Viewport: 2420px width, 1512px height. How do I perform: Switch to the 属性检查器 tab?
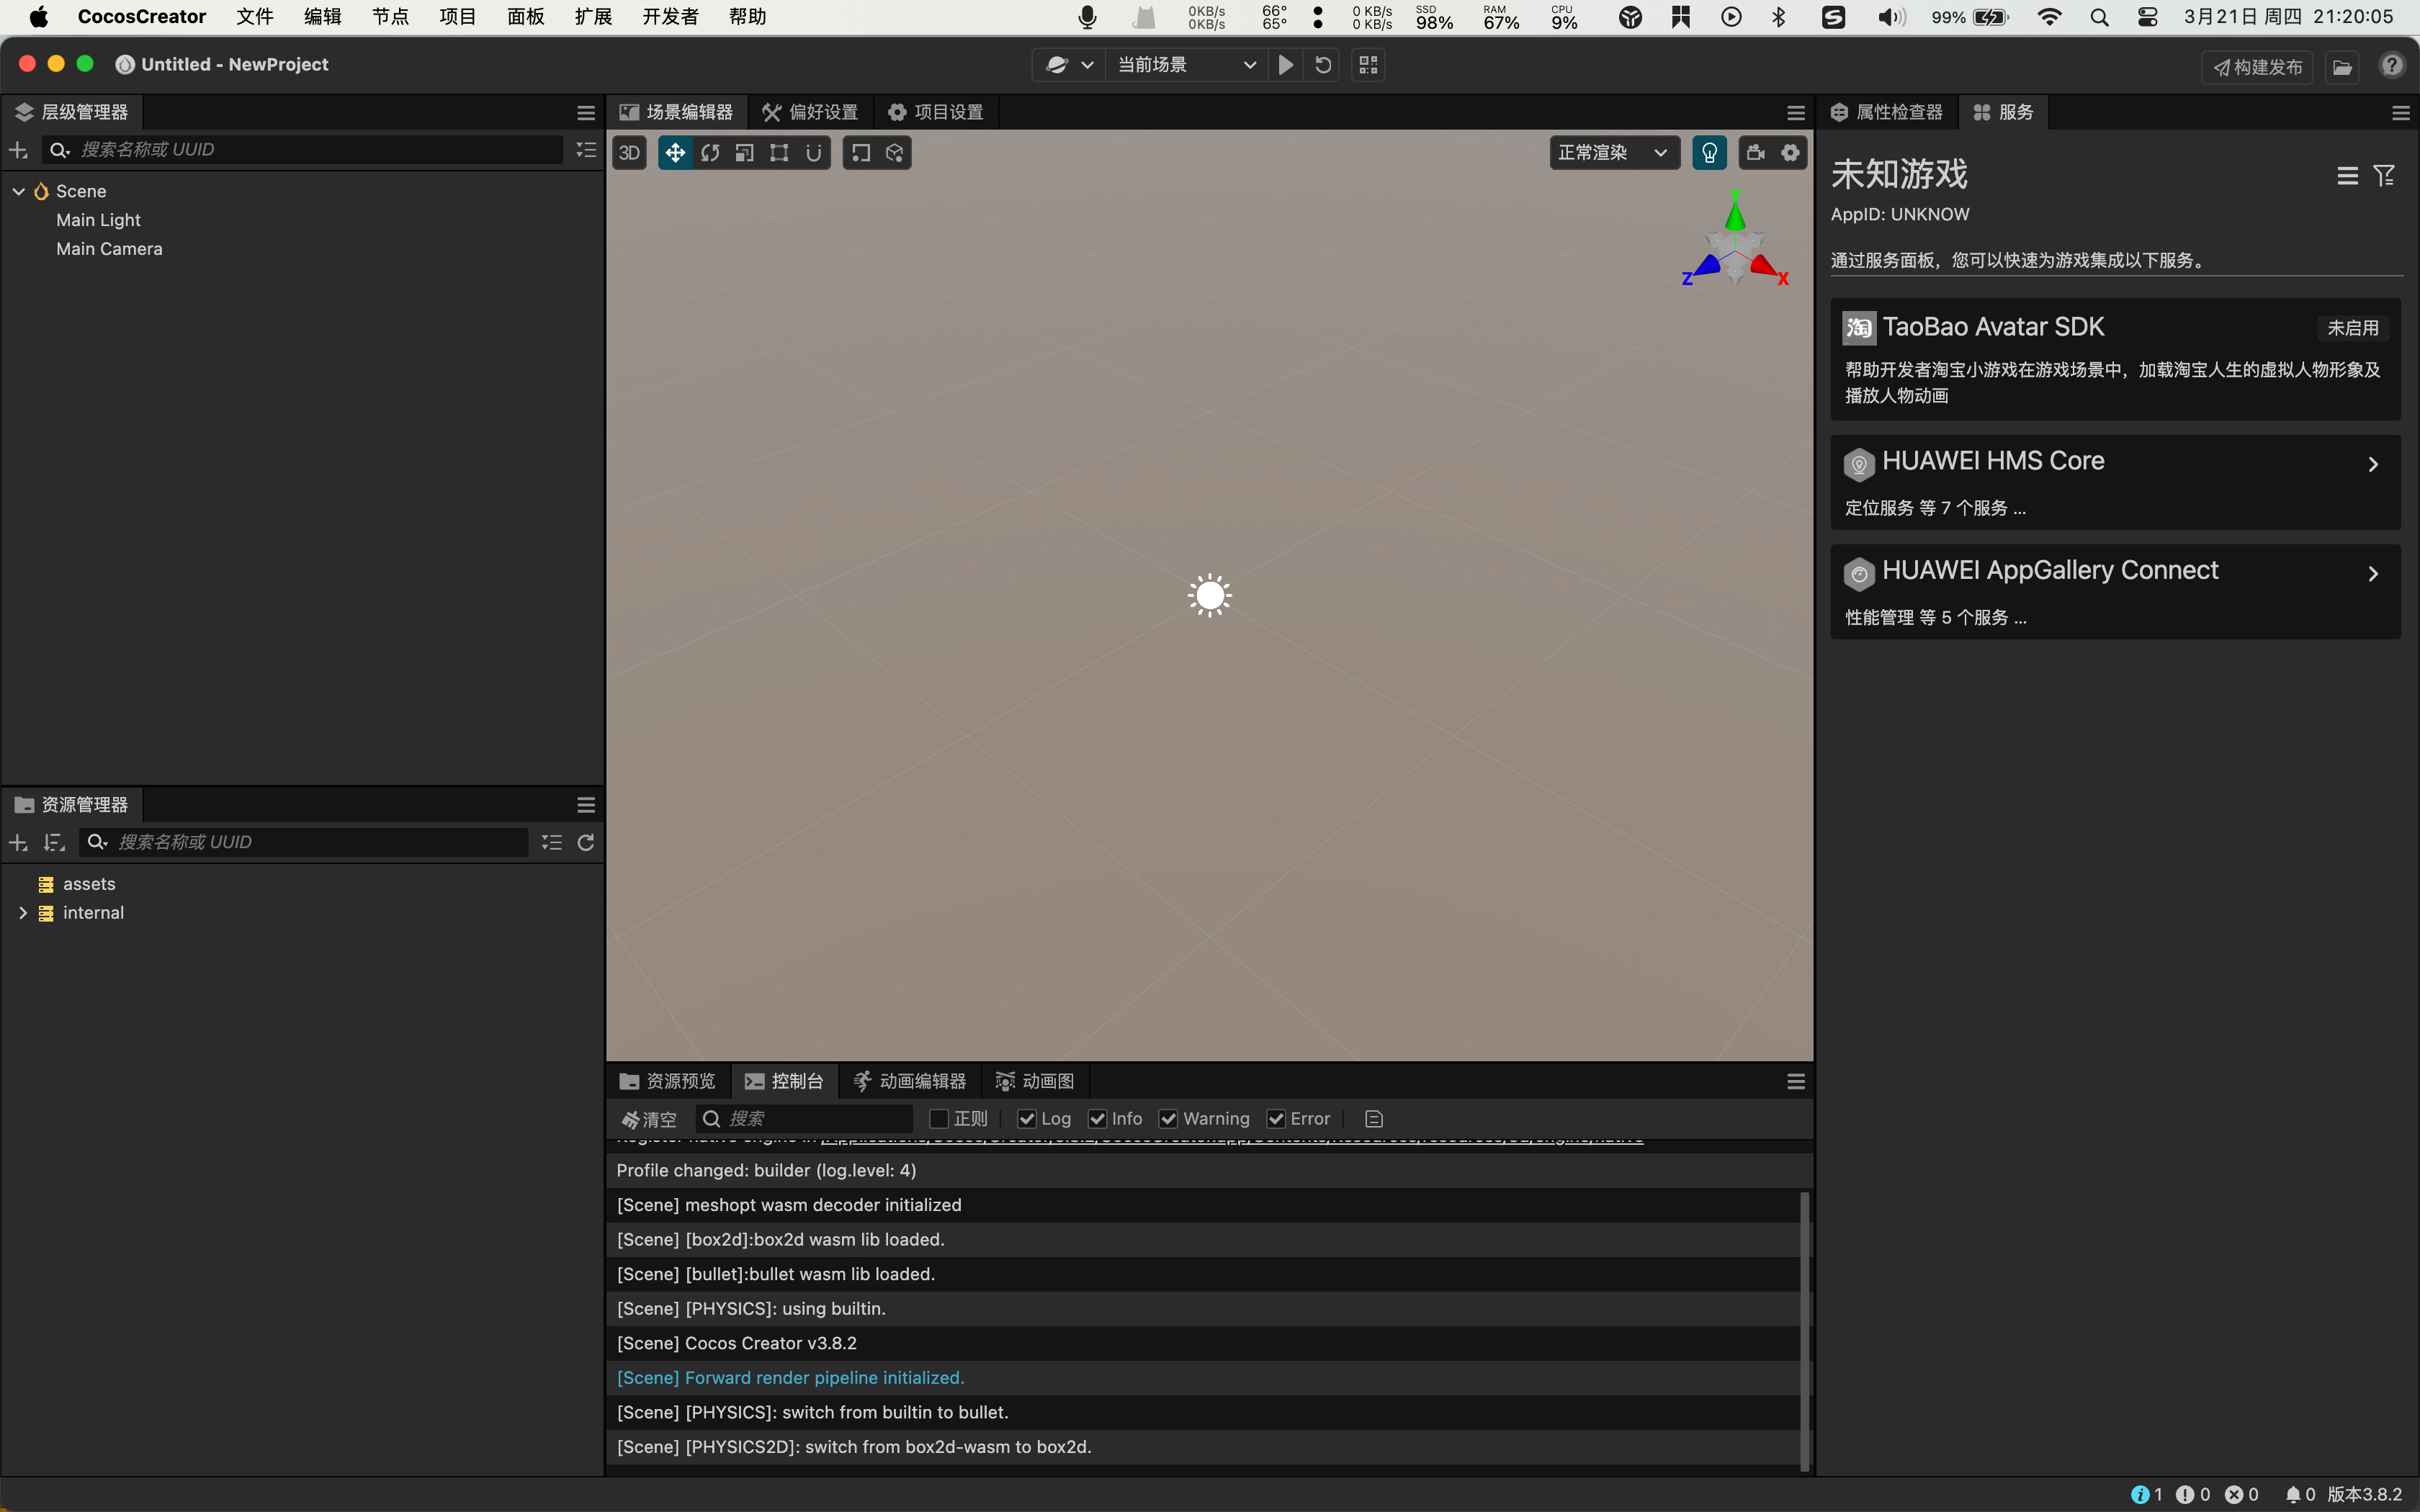[1887, 112]
